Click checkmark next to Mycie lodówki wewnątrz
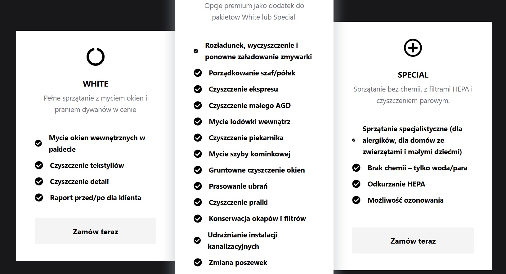Image resolution: width=506 pixels, height=274 pixels. pos(198,122)
